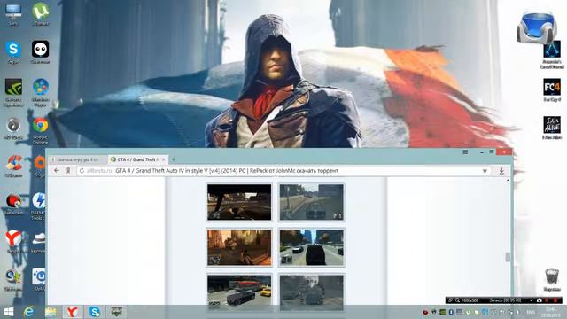
Task: Open Skype from the taskbar
Action: point(95,312)
